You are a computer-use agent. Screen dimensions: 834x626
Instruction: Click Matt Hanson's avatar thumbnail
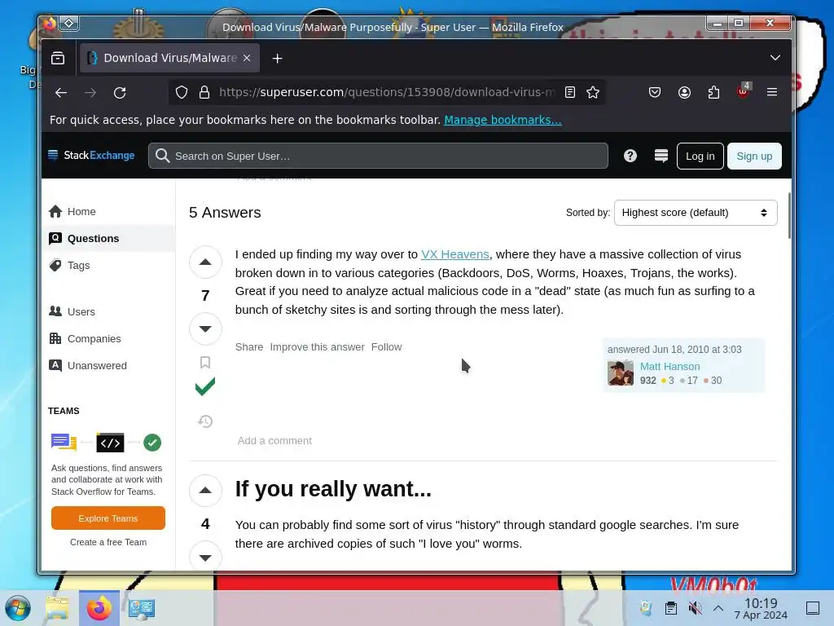[621, 373]
